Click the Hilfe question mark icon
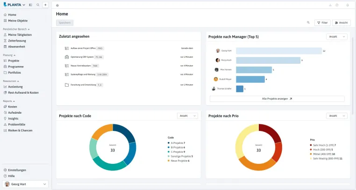The height and width of the screenshot is (190, 356). coord(5,176)
